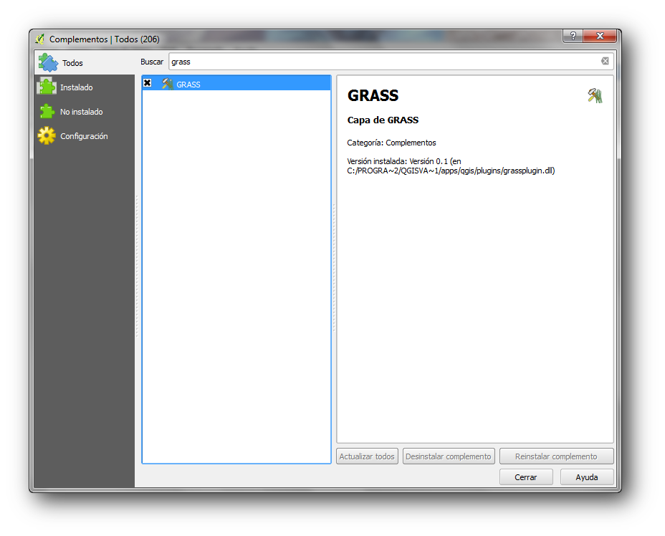The width and height of the screenshot is (665, 536).
Task: Click the grassplugin.dll path text
Action: coord(451,171)
